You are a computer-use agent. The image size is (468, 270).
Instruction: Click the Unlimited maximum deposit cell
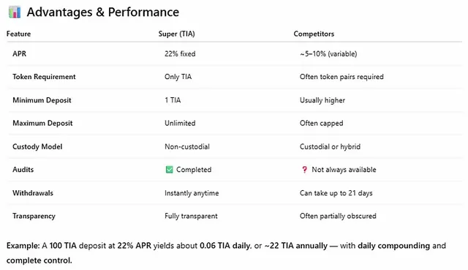tap(180, 123)
